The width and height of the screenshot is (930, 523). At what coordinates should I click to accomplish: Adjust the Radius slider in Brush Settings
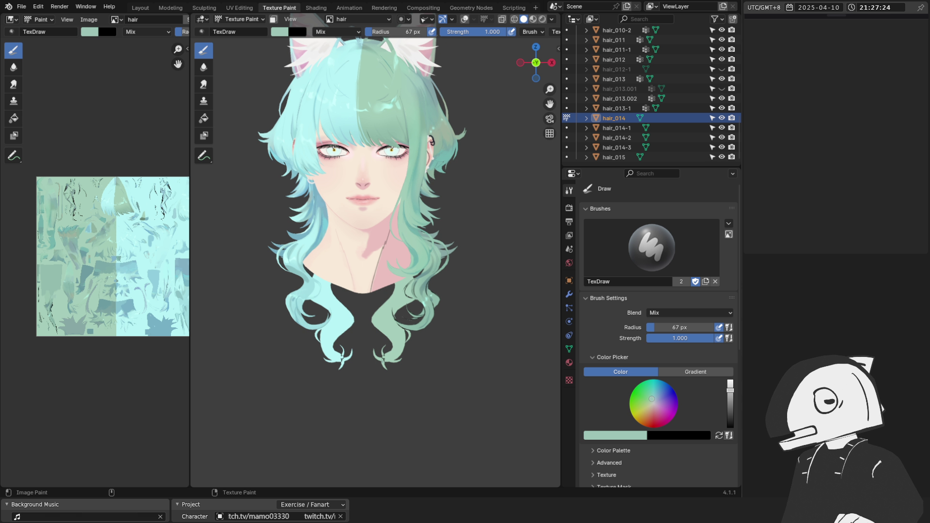click(680, 327)
